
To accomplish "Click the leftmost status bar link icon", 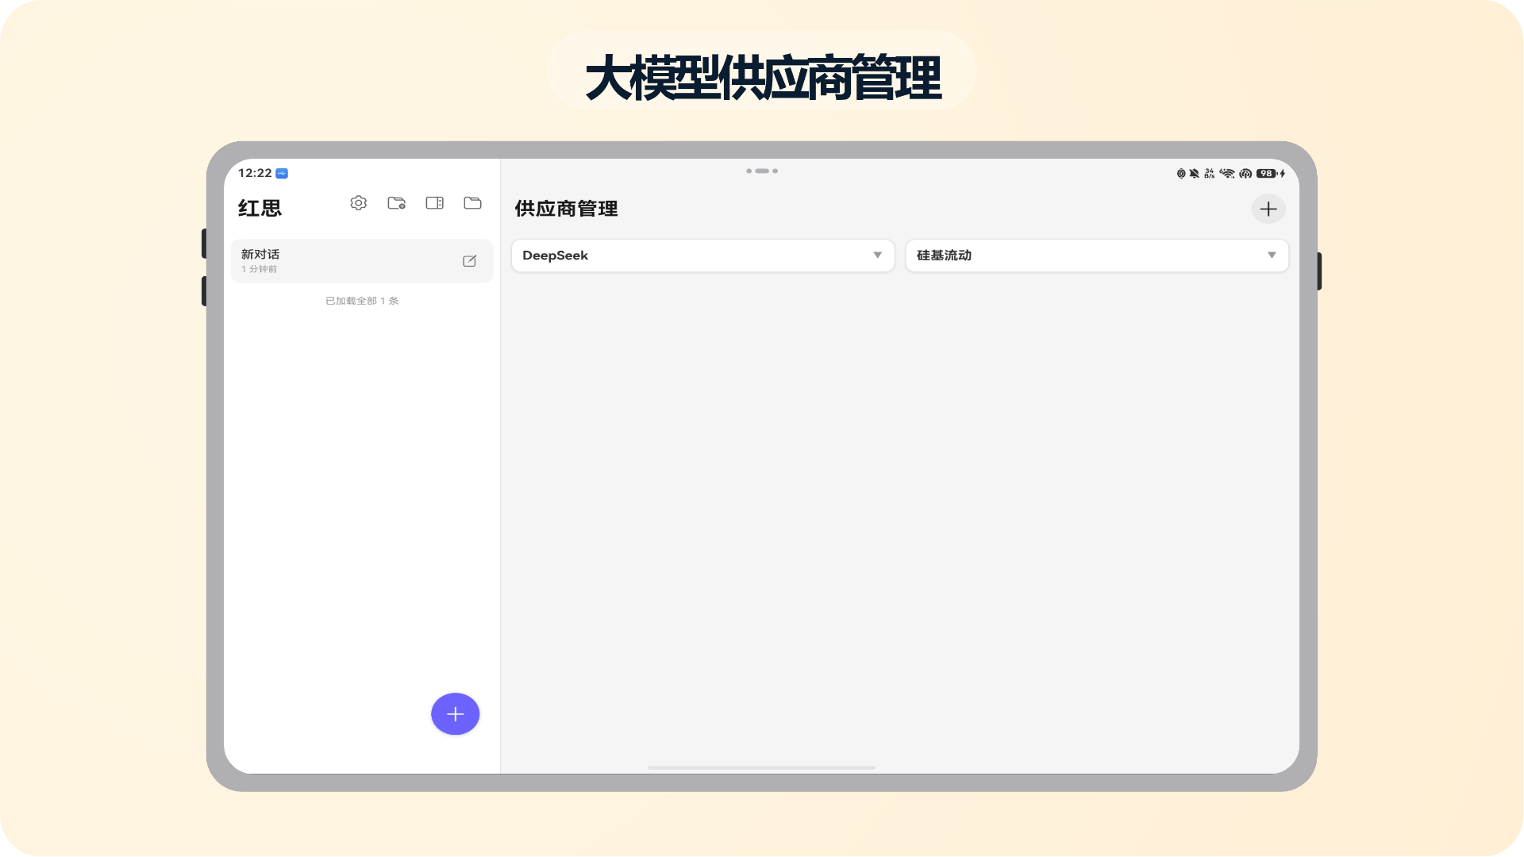I will click(1181, 173).
